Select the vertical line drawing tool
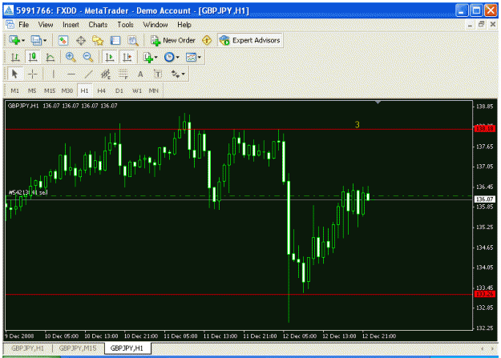Image resolution: width=501 pixels, height=358 pixels. [54, 74]
